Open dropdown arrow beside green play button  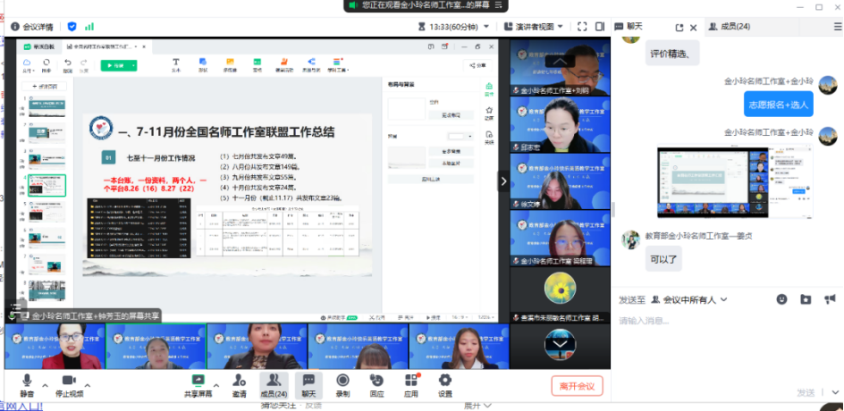click(x=134, y=65)
